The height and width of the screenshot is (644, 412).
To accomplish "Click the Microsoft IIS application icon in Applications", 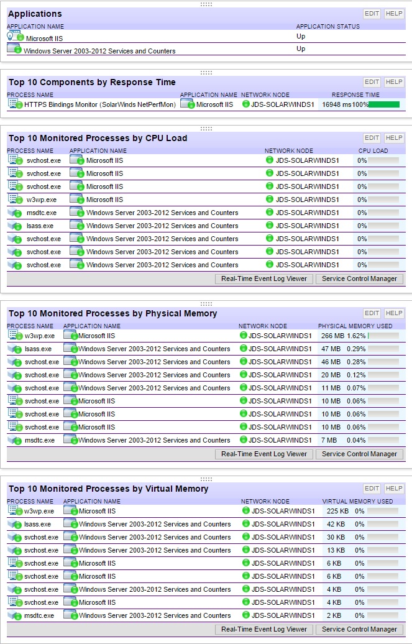I will (x=15, y=36).
